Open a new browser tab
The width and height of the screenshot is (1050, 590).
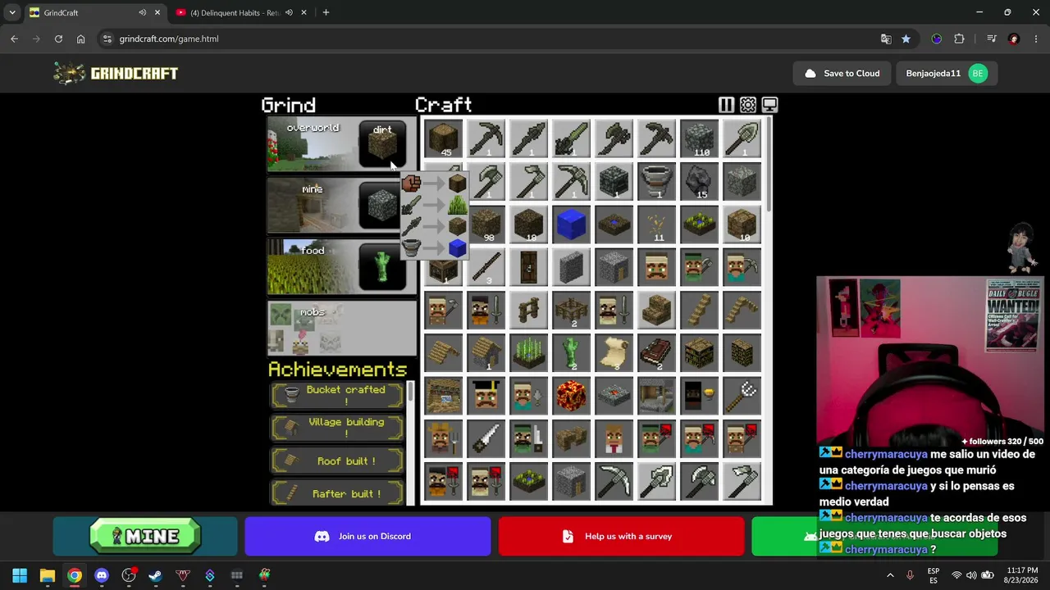point(326,12)
